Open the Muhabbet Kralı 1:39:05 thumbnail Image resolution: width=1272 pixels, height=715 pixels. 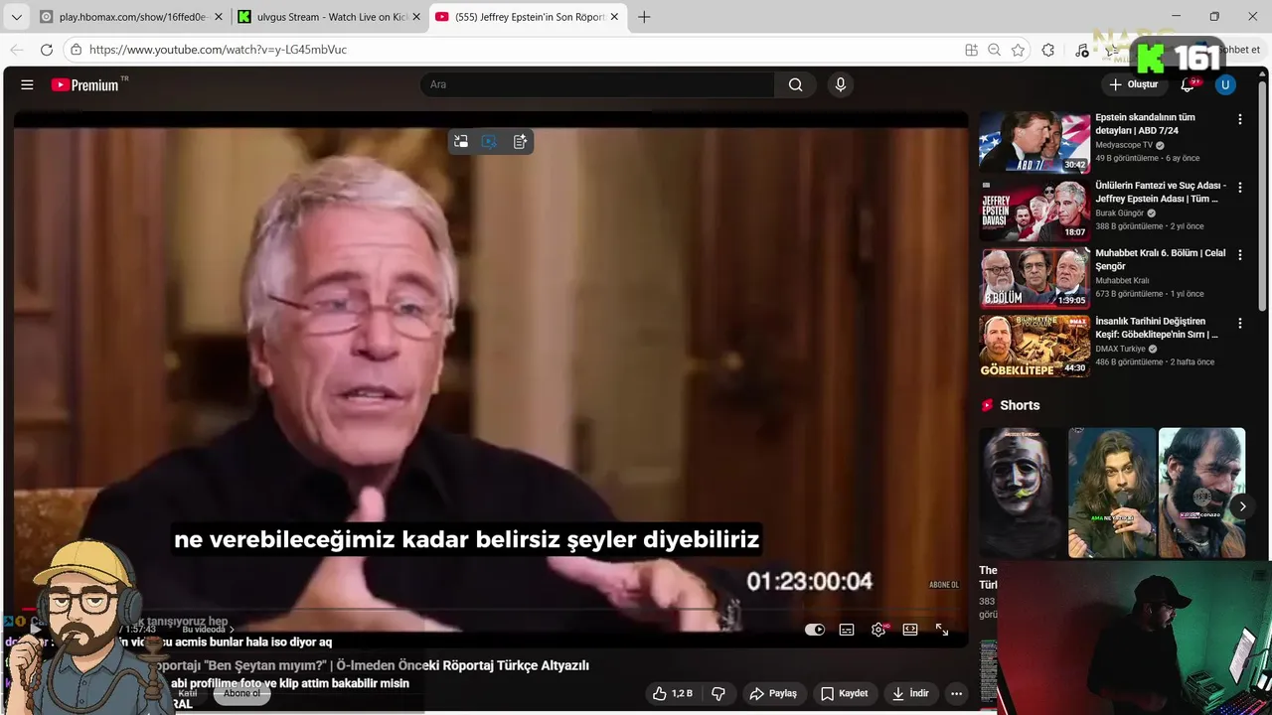1034,277
